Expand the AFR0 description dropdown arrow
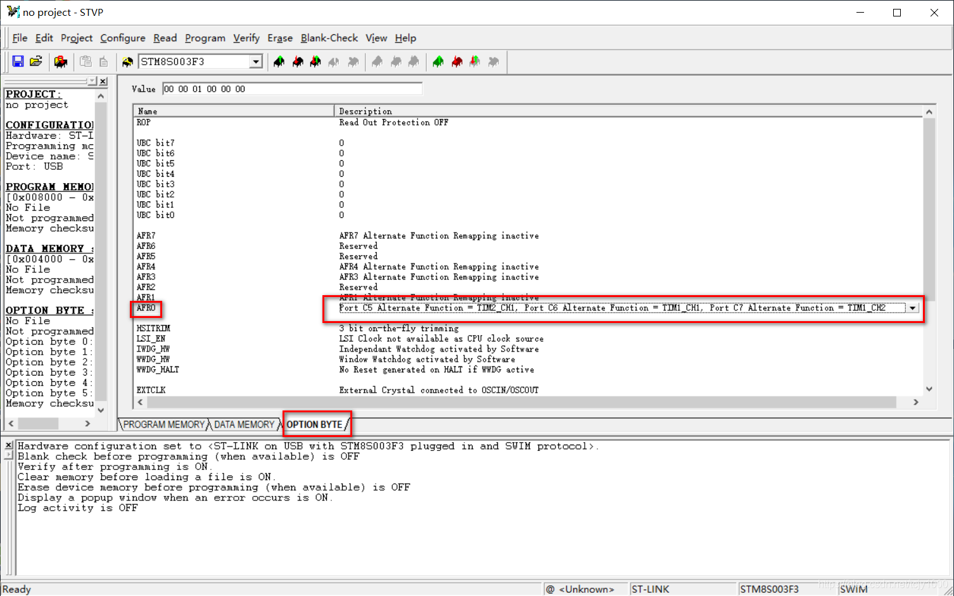The height and width of the screenshot is (596, 954). (x=912, y=308)
